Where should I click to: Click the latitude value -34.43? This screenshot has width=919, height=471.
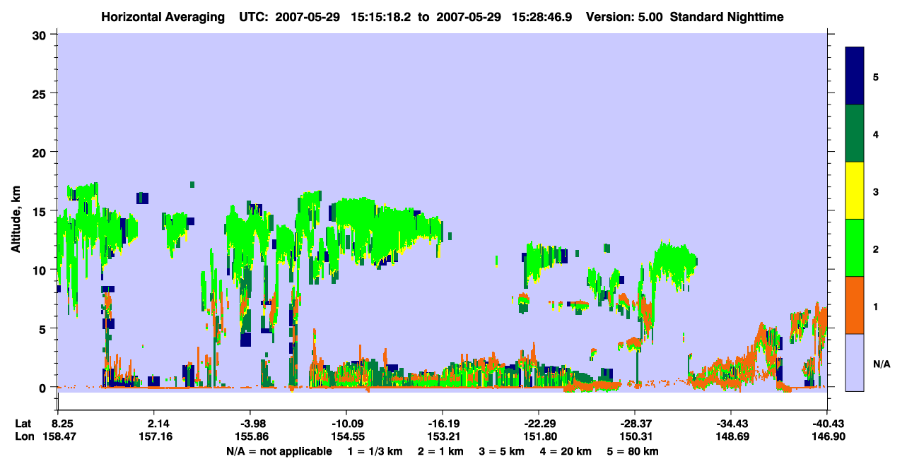731,424
